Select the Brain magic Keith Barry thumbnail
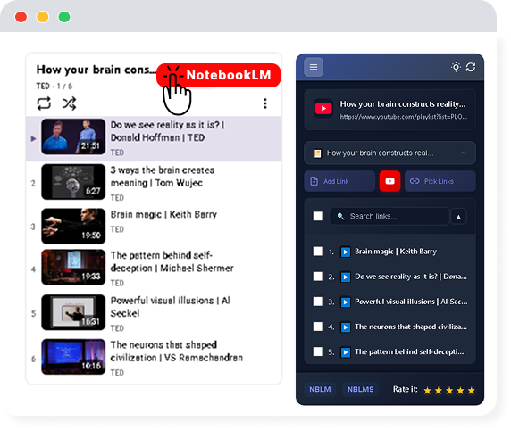The height and width of the screenshot is (430, 511). [73, 227]
